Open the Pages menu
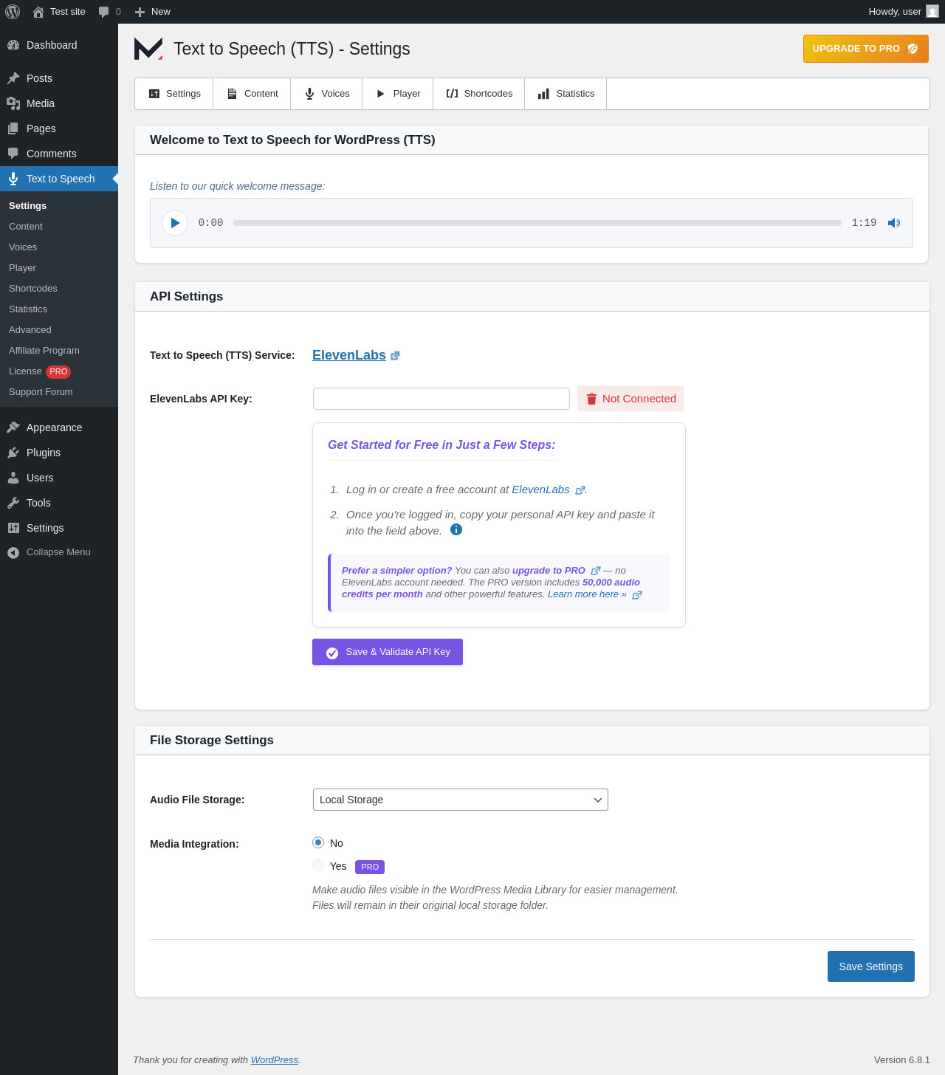Image resolution: width=945 pixels, height=1075 pixels. click(x=59, y=128)
